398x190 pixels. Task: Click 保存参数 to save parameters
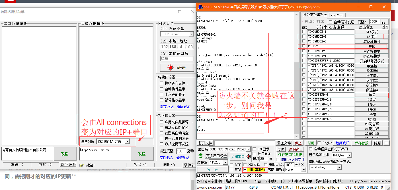[362, 143]
